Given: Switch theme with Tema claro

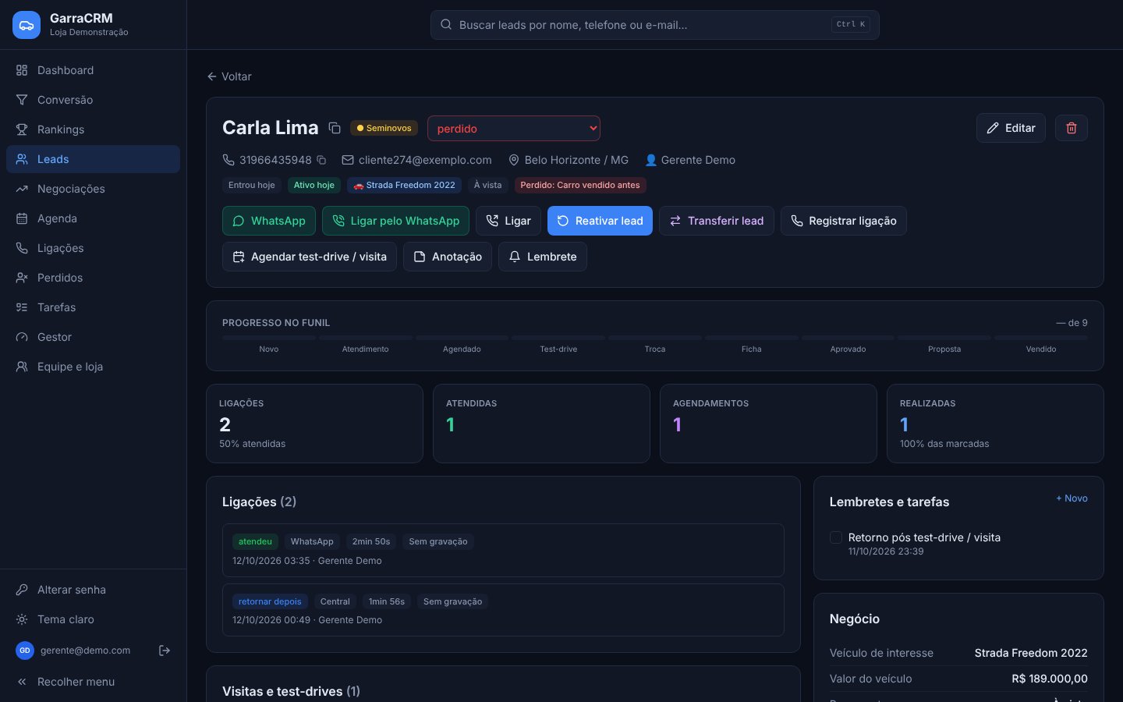Looking at the screenshot, I should point(93,619).
